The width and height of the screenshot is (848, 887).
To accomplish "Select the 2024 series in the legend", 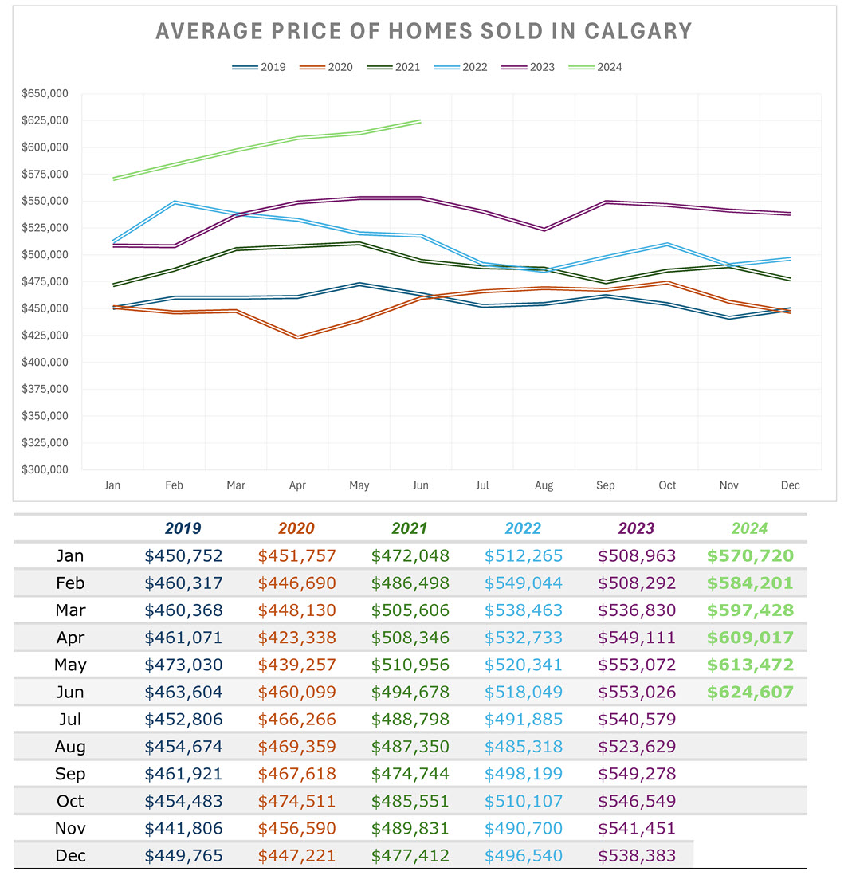I will pos(596,67).
